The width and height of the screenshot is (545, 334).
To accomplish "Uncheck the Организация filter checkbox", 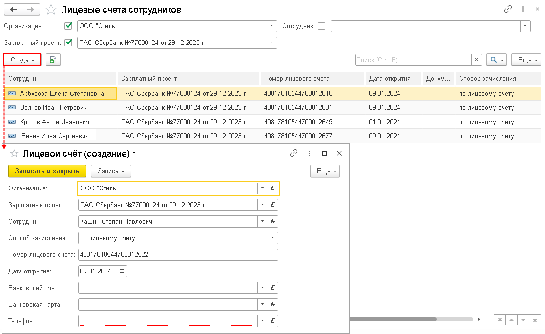I will point(68,26).
